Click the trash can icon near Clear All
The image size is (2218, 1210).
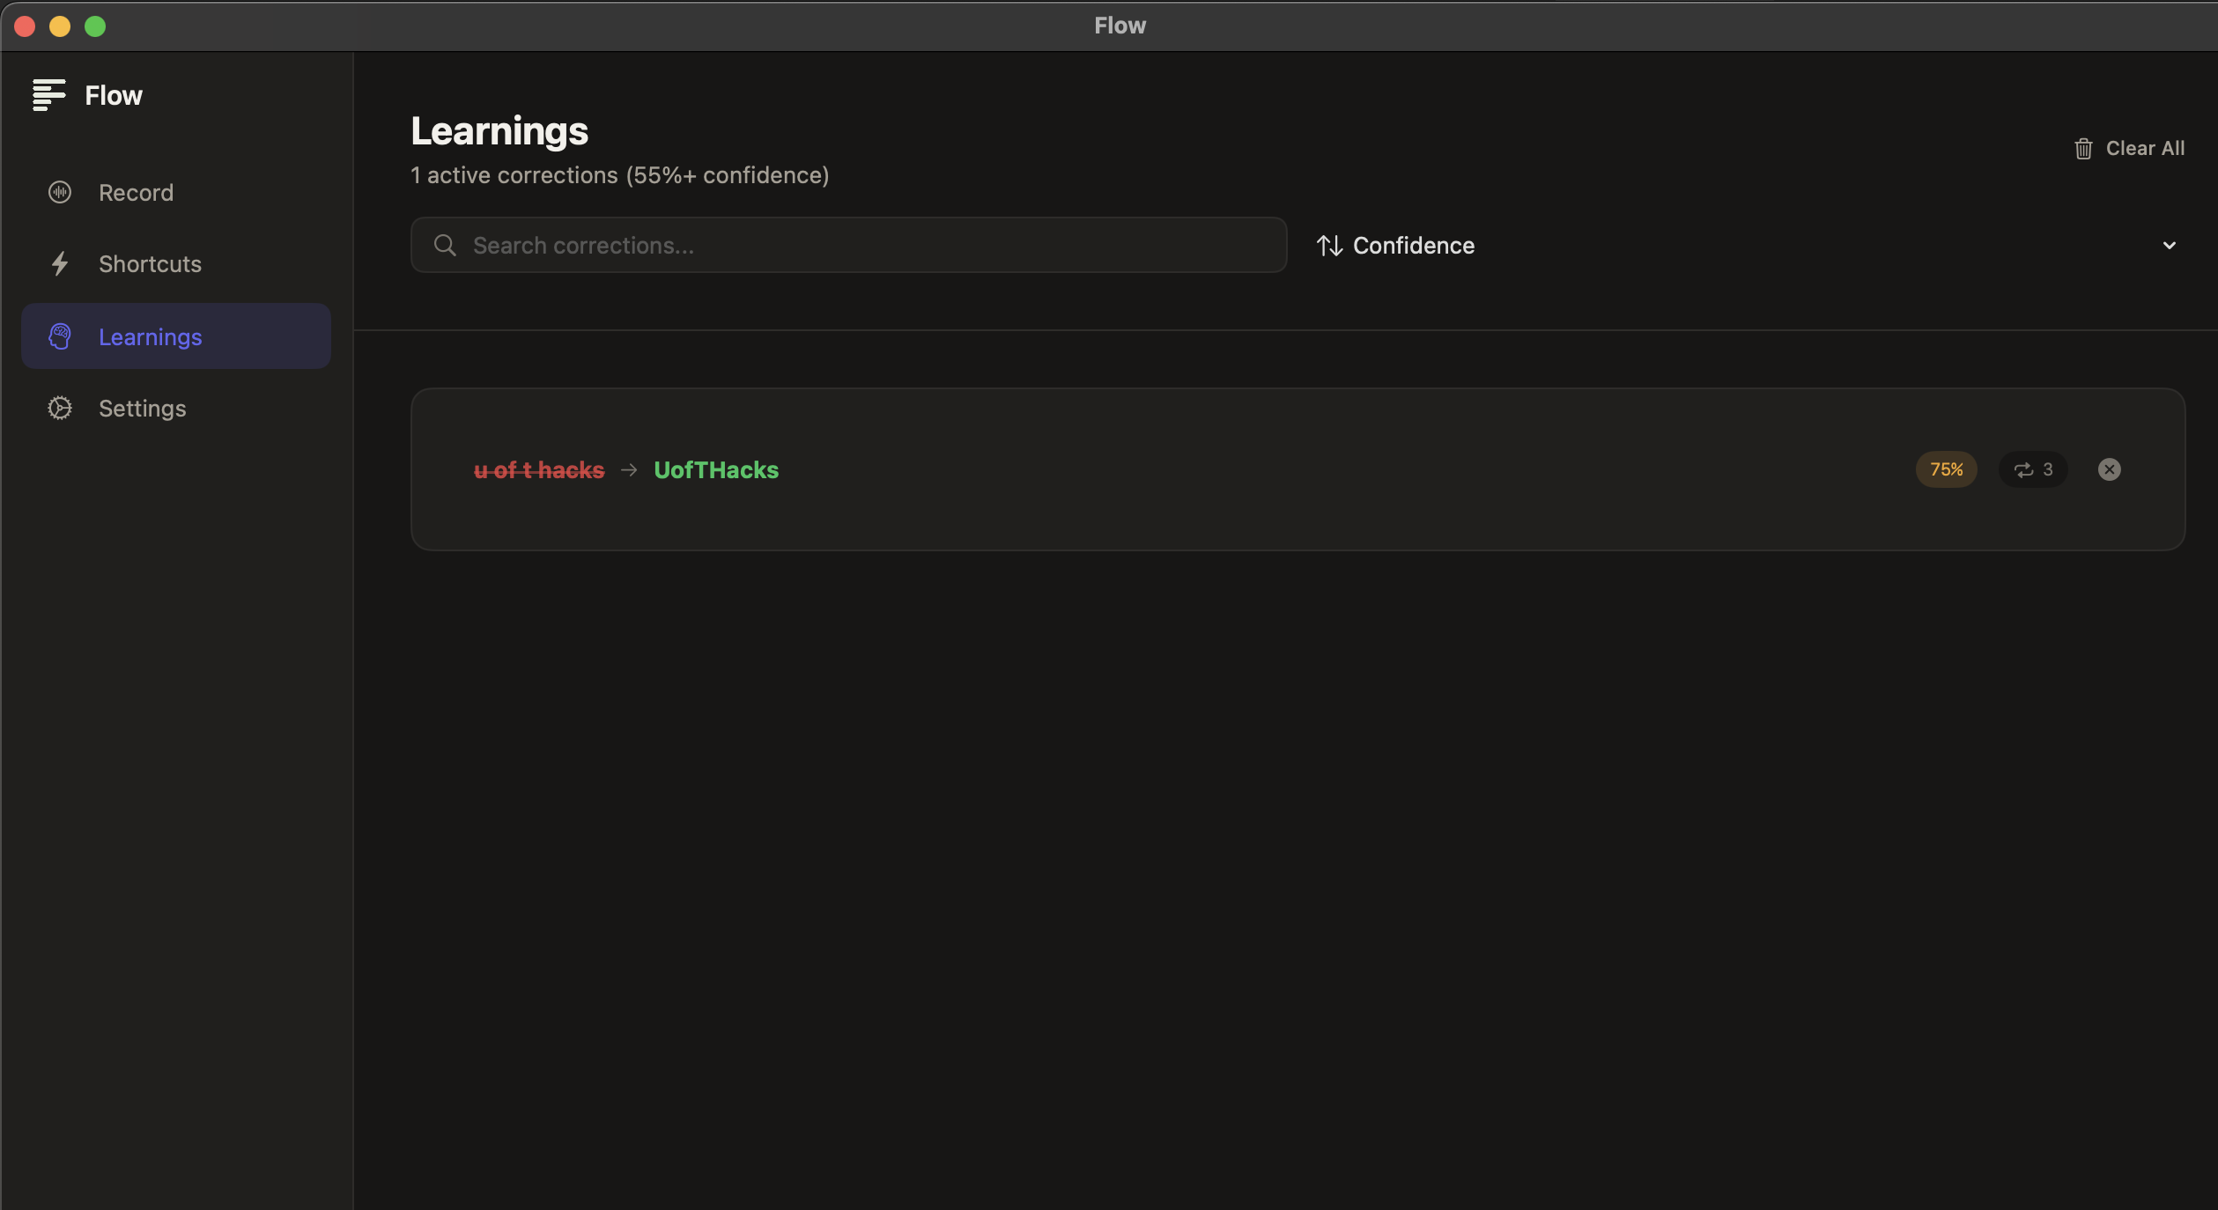point(2083,148)
